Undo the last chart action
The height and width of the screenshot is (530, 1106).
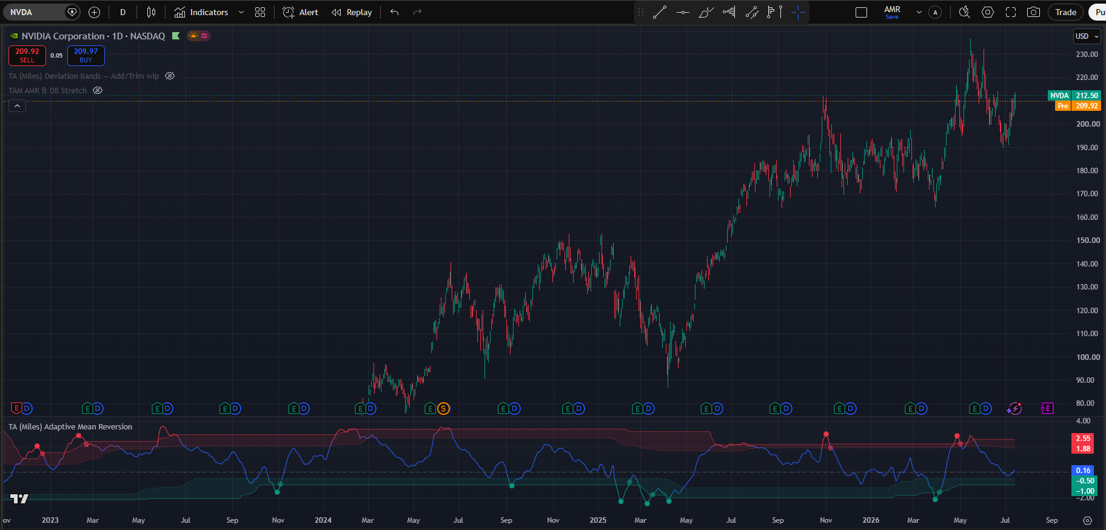395,12
